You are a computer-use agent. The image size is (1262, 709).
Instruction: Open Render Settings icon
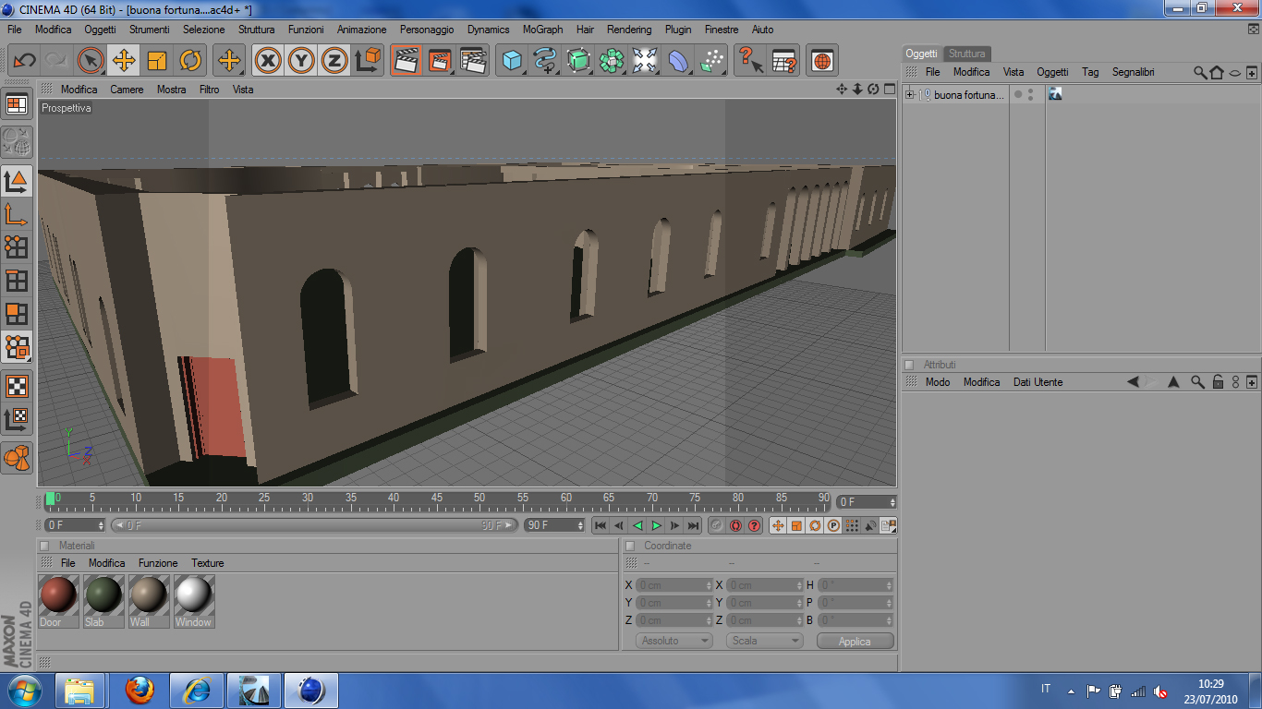(473, 61)
